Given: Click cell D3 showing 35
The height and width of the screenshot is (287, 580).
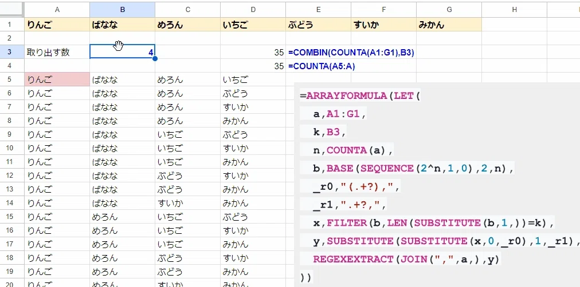Looking at the screenshot, I should [x=253, y=52].
